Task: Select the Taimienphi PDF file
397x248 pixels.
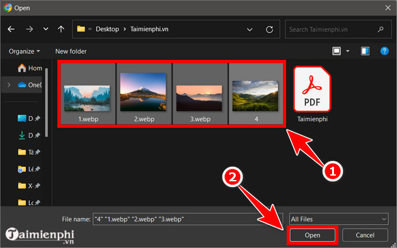Action: pyautogui.click(x=312, y=94)
